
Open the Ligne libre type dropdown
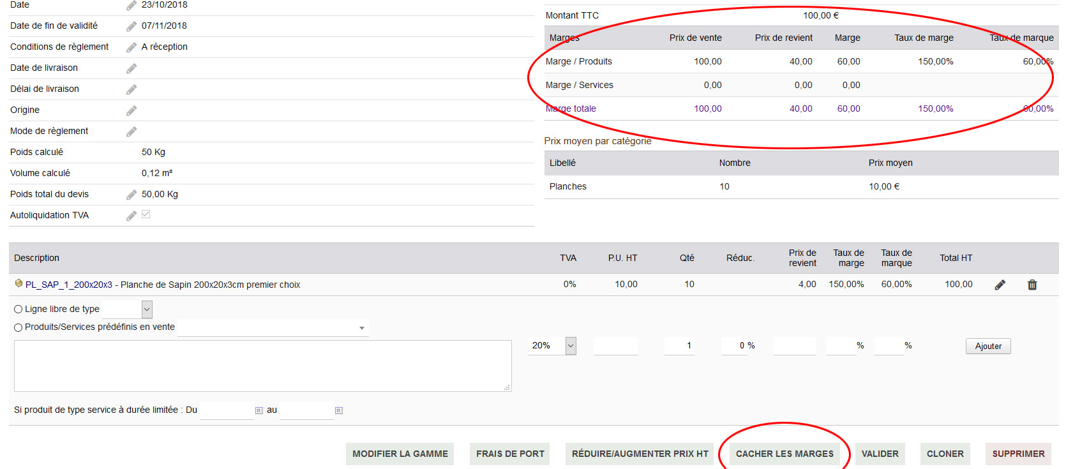click(x=147, y=309)
